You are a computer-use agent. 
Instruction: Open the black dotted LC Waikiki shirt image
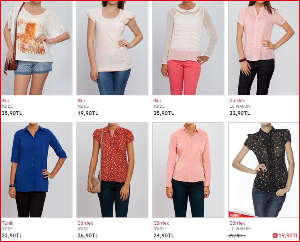point(264,170)
